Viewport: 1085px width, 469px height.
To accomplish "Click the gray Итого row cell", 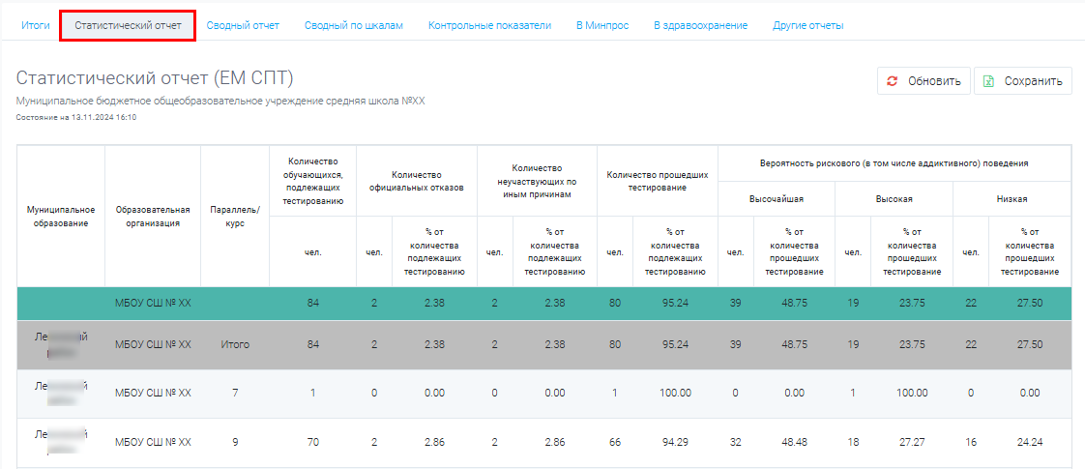I will tap(235, 344).
